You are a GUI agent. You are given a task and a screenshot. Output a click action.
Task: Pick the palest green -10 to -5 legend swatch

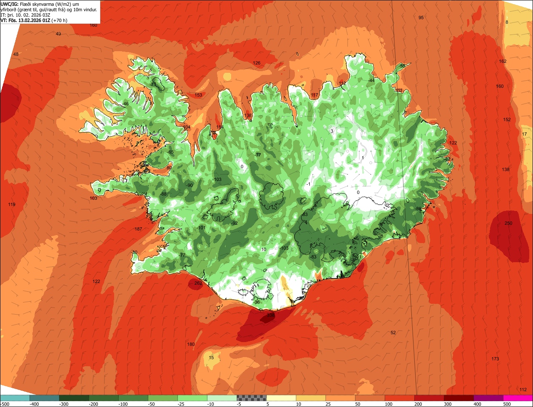[222, 397]
